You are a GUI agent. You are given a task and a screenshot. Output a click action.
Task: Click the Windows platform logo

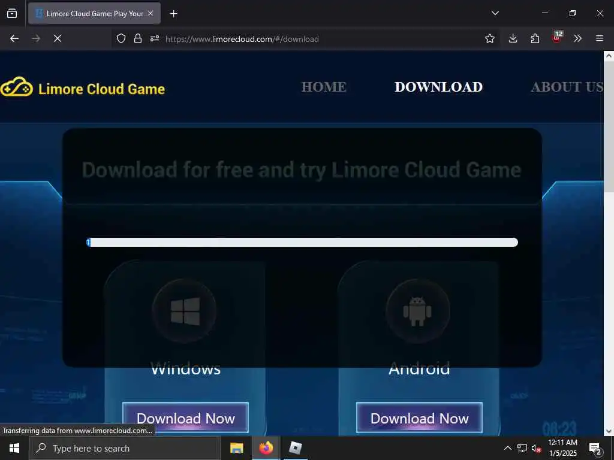pos(185,311)
